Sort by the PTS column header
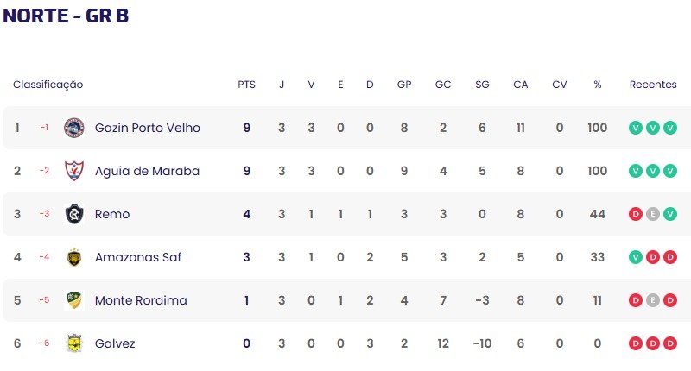Viewport: 691px width, 371px height. point(246,85)
